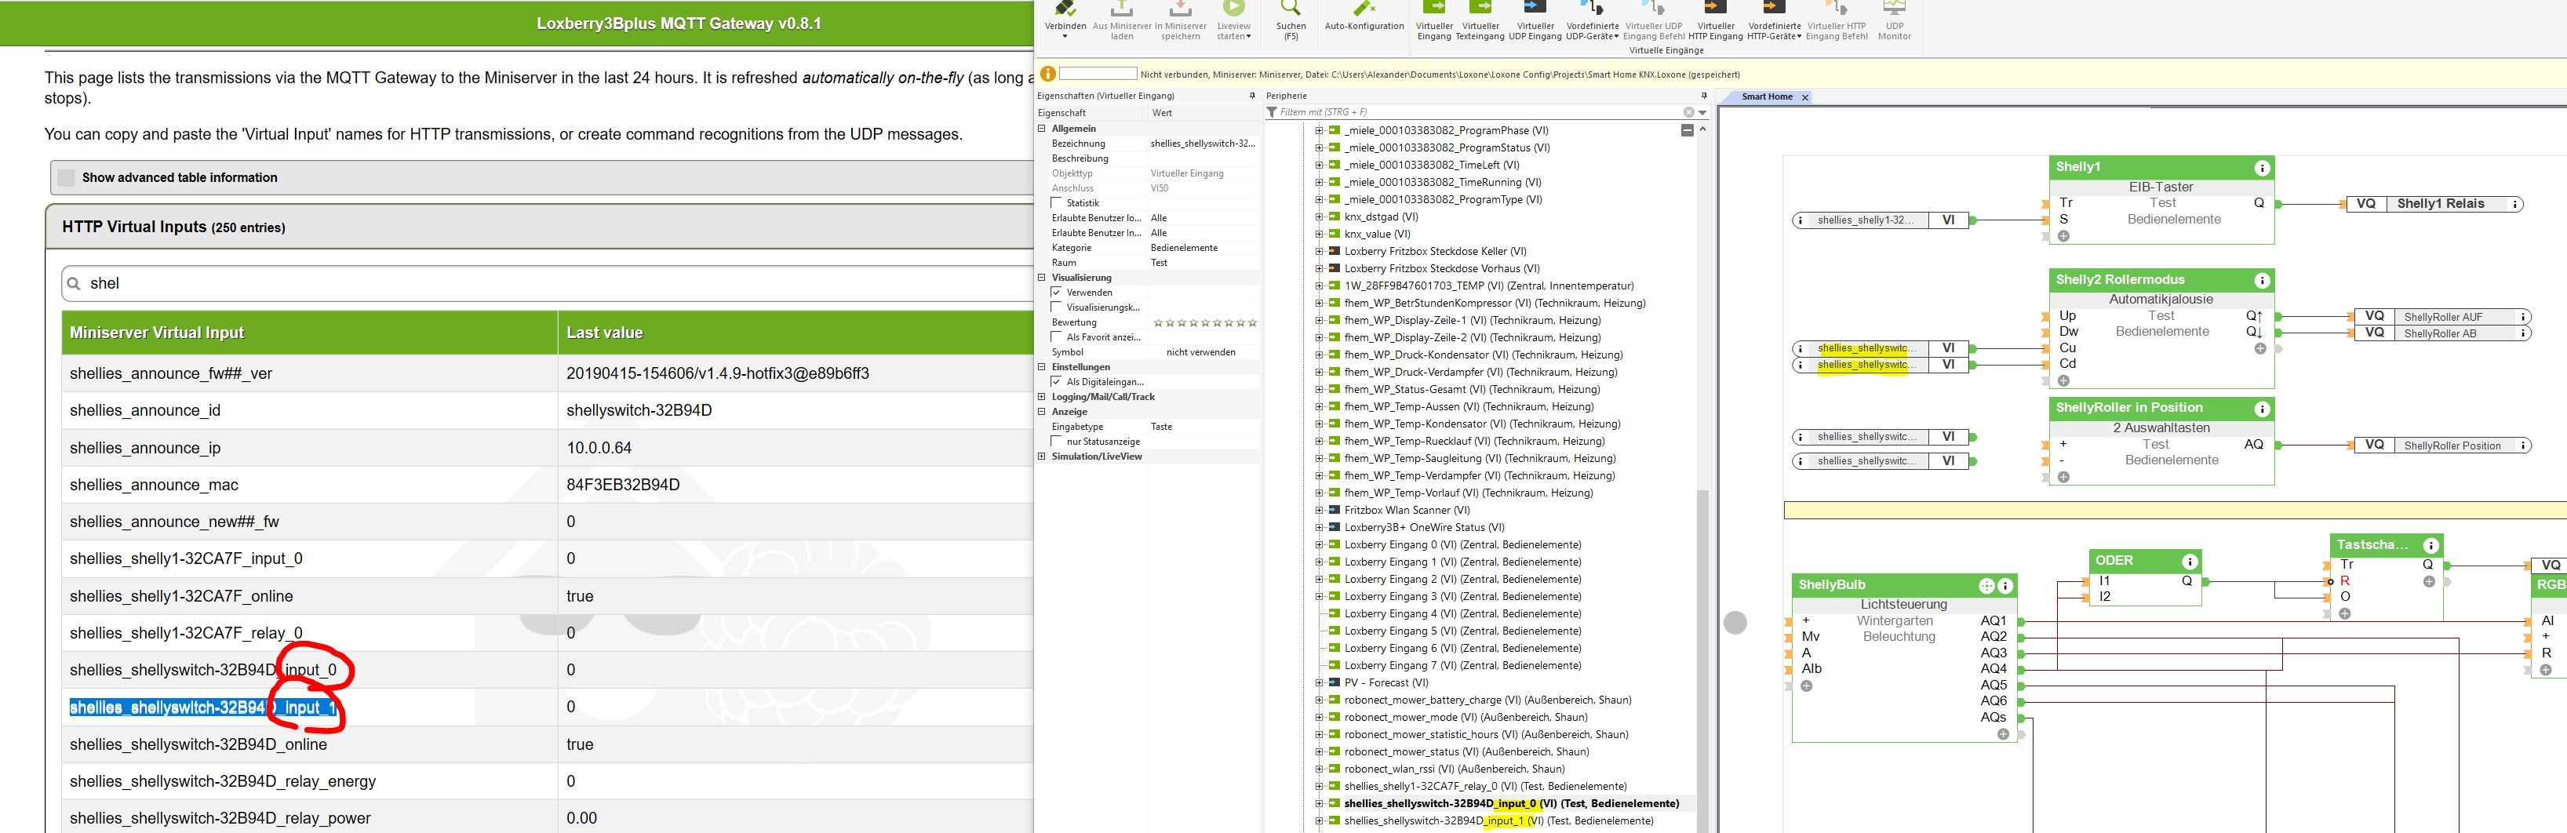
Task: Pin the Peripherie panel
Action: point(1704,96)
